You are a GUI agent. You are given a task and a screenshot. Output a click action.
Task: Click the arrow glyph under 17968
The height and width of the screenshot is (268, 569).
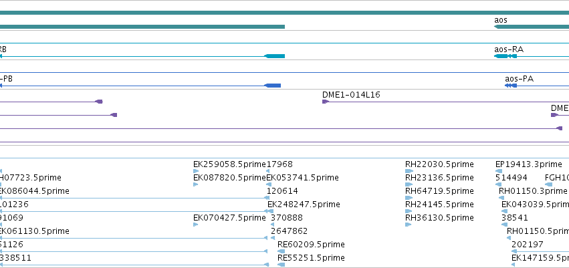click(268, 171)
